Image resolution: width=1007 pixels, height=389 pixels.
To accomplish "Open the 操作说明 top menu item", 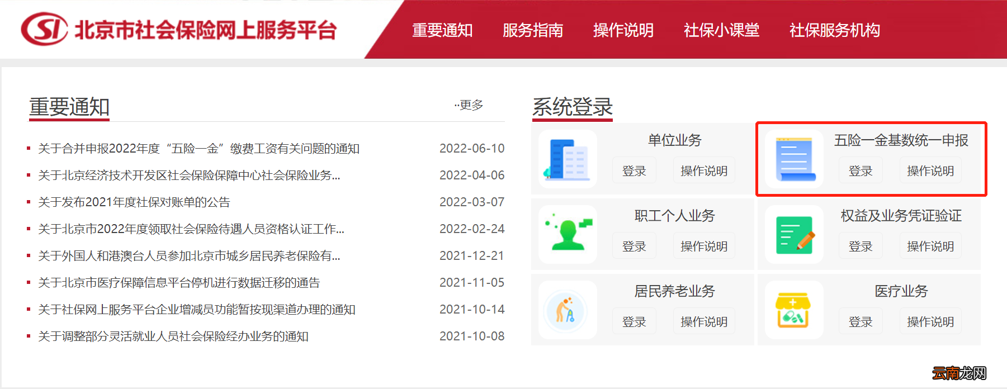I will pyautogui.click(x=623, y=30).
